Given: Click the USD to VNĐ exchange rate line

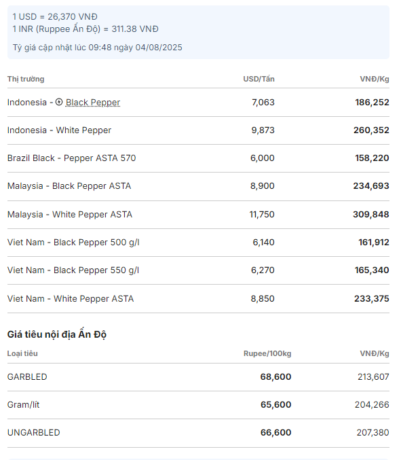Looking at the screenshot, I should point(55,17).
